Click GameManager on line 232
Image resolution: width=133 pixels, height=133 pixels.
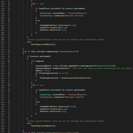(46, 95)
